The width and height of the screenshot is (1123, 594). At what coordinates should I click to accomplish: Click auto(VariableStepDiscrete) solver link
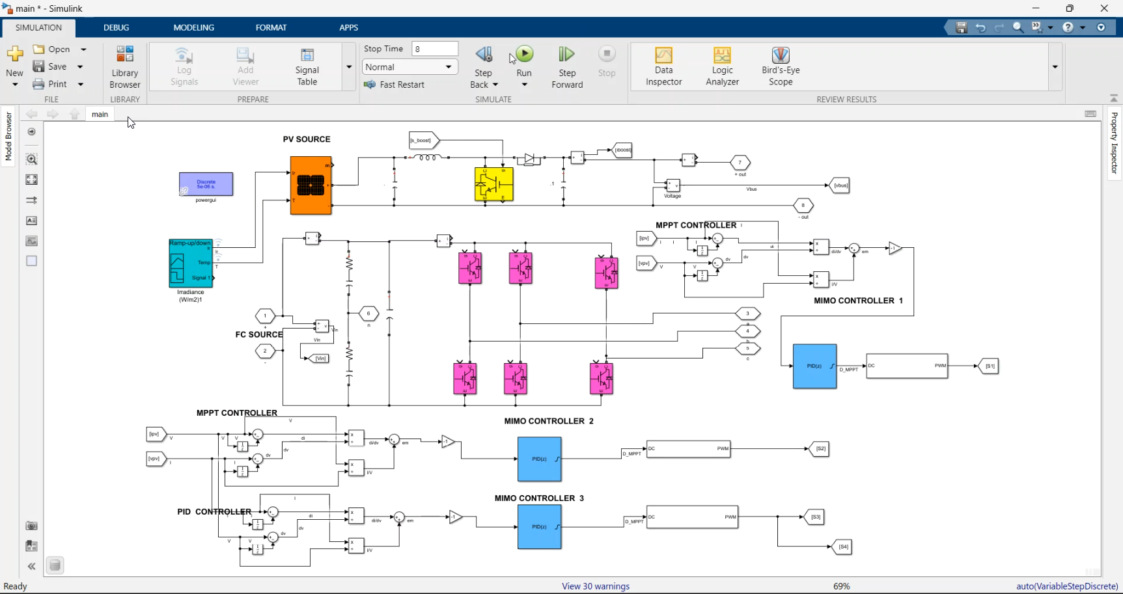(x=1067, y=586)
